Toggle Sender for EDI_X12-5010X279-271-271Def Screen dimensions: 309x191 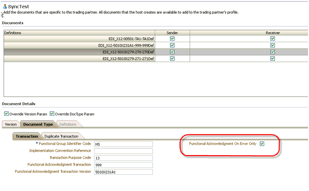coord(172,58)
